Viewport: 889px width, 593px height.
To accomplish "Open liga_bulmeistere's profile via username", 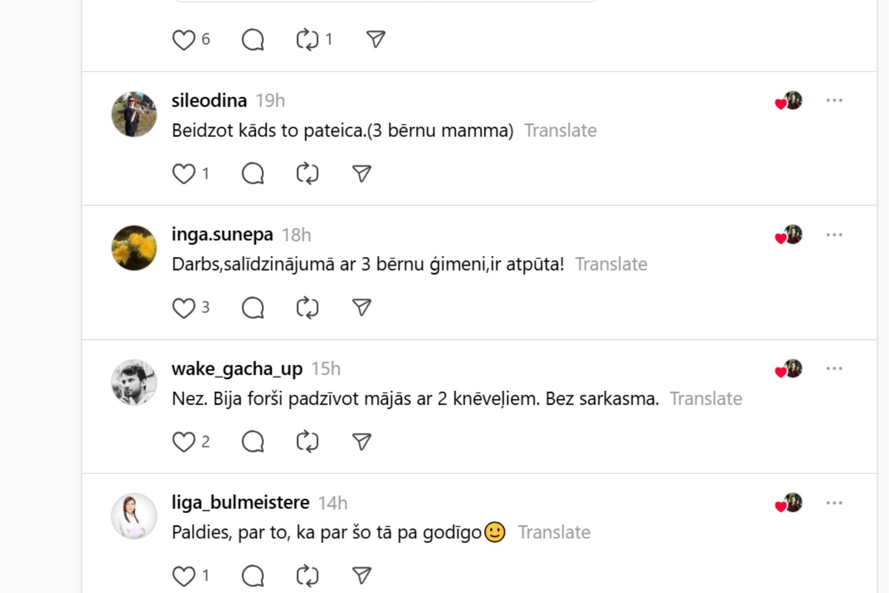I will (241, 503).
